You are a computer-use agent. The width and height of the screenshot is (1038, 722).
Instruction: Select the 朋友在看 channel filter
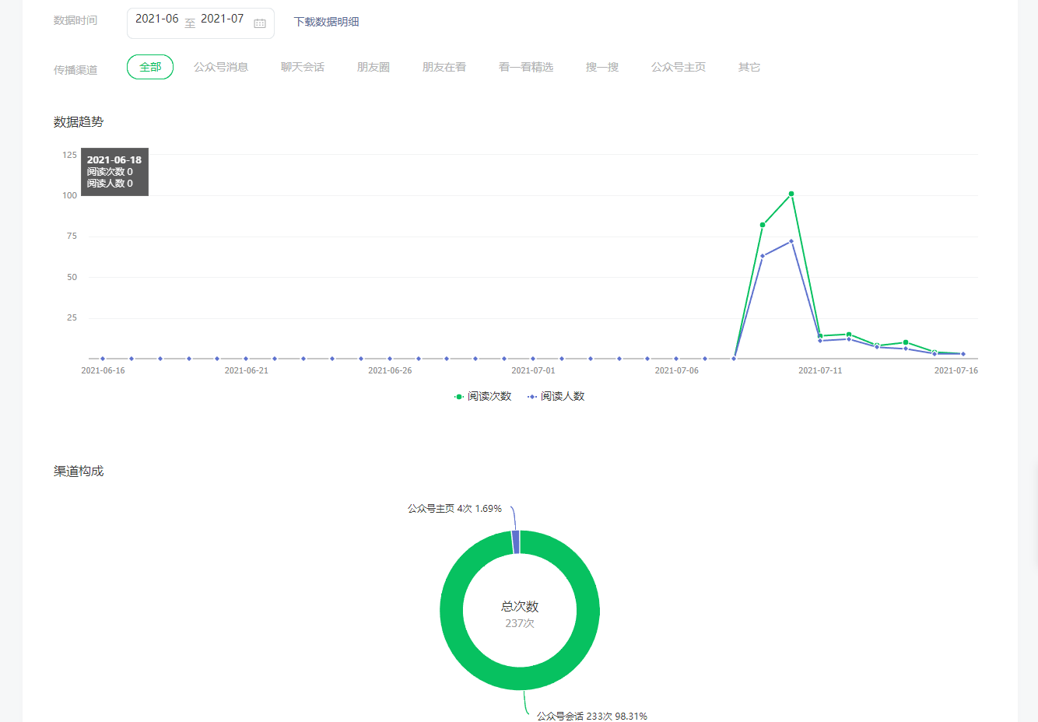coord(444,67)
